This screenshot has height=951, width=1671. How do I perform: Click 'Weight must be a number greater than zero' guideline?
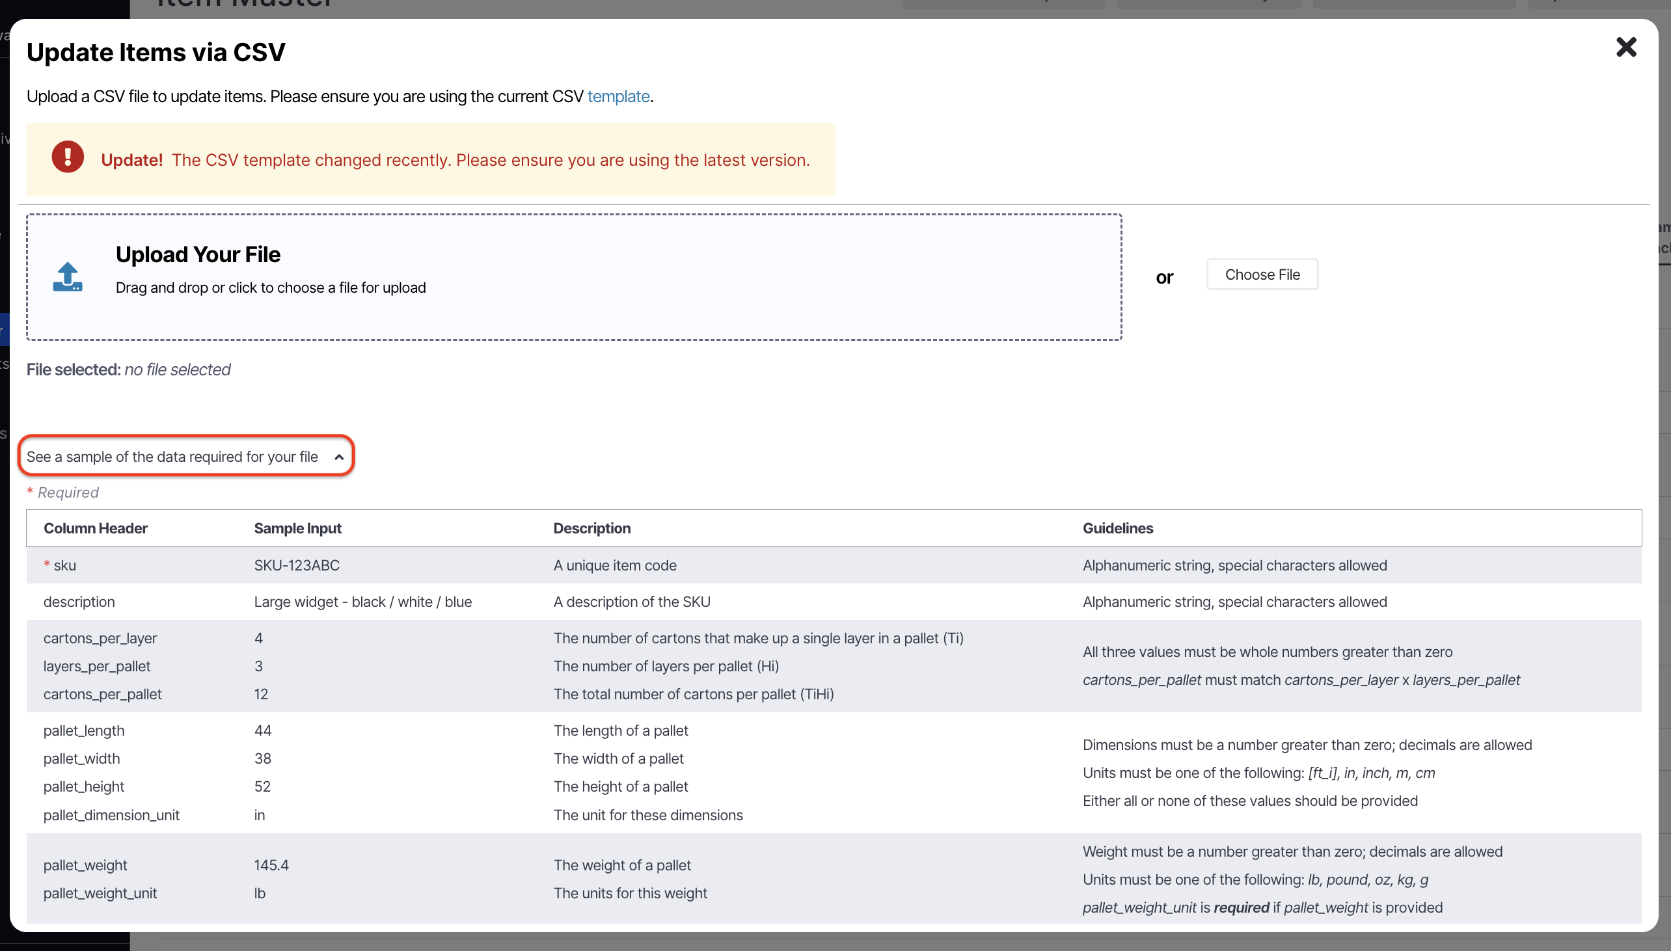point(1292,852)
